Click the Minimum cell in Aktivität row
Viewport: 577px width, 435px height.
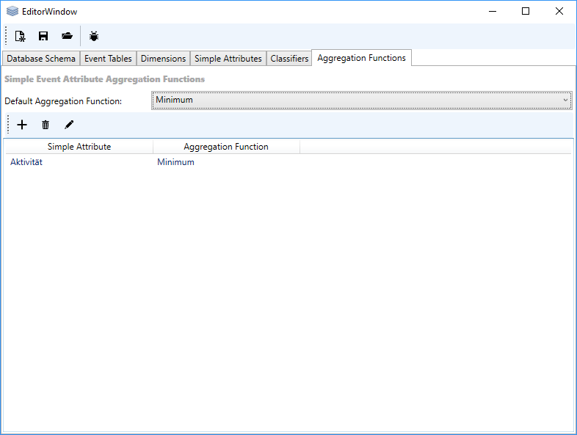coord(175,162)
